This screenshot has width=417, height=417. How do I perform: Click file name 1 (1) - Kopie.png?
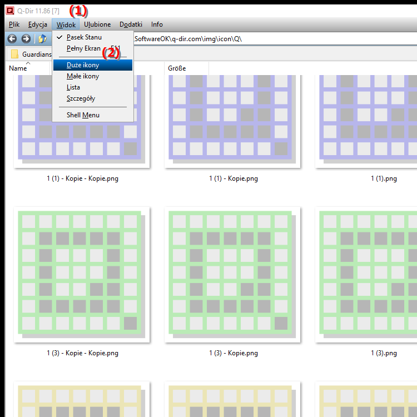pyautogui.click(x=233, y=178)
